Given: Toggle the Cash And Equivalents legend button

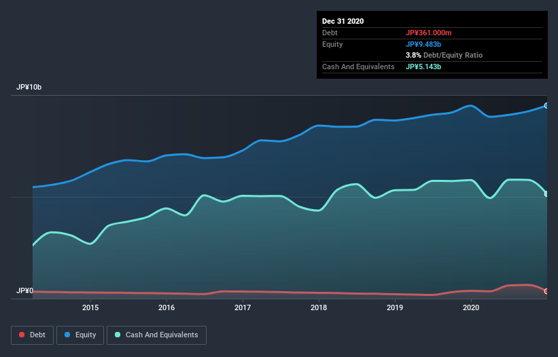Looking at the screenshot, I should (x=156, y=335).
